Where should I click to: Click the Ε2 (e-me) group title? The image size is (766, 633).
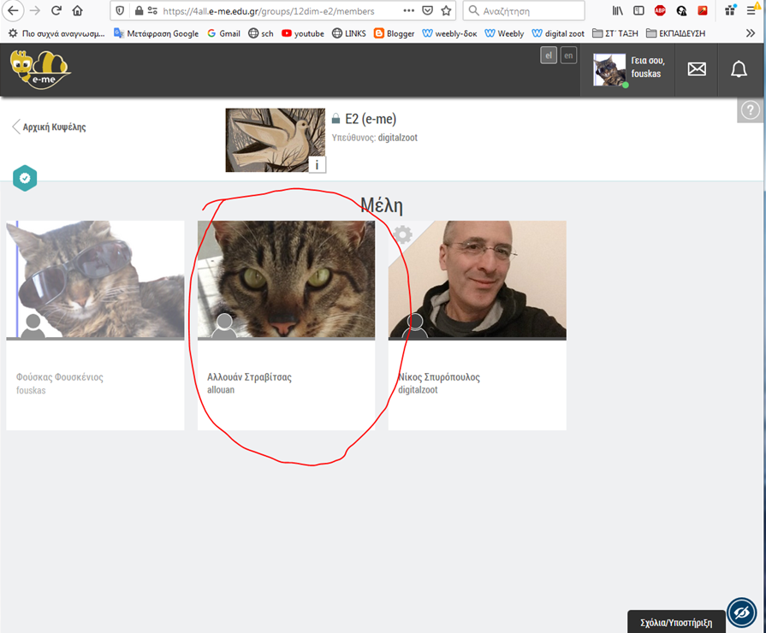tap(371, 119)
